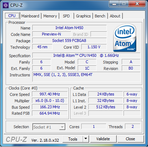This screenshot has width=148, height=147.
Task: Click the Core Speed value 997.40 MHz
Action: point(50,94)
